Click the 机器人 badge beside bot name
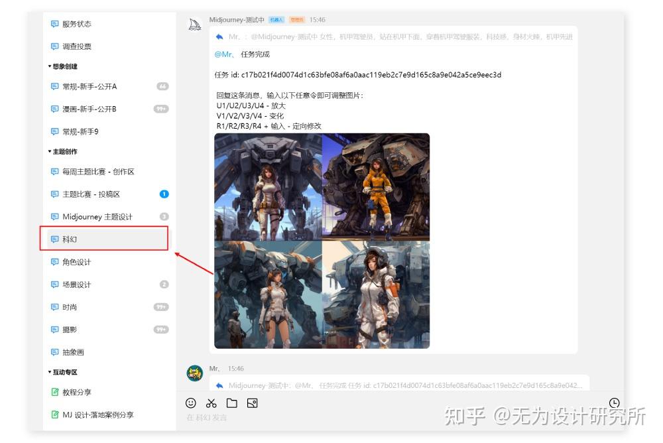Viewport: 663px width, 443px height. pyautogui.click(x=276, y=20)
